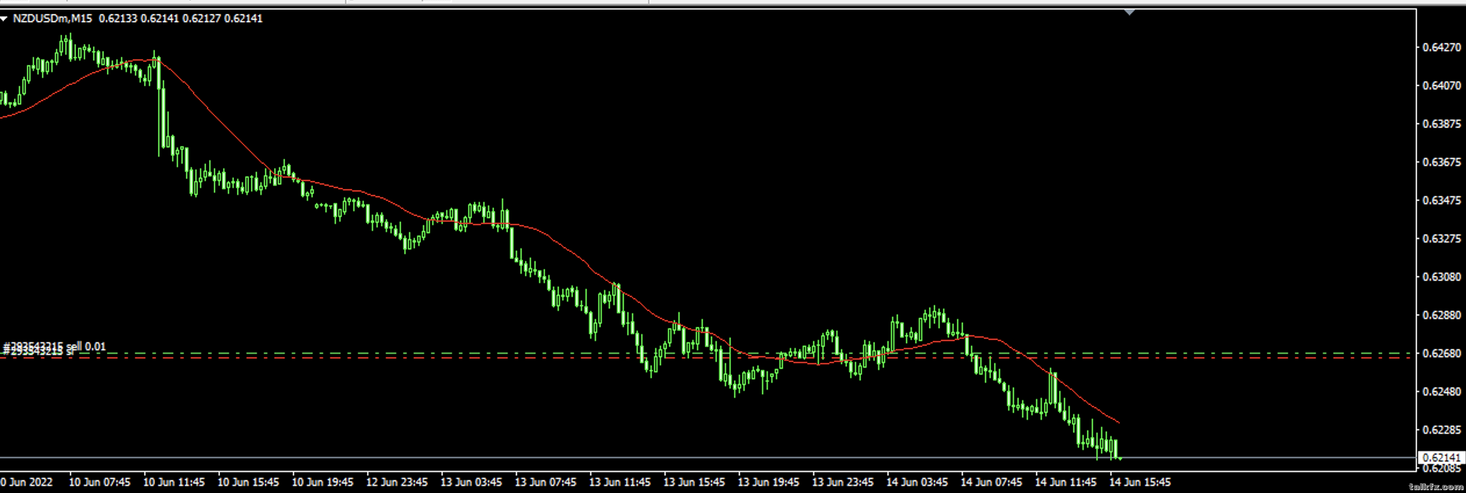Click the 14 Jun 11:45 time label
This screenshot has height=493, width=1466.
[x=1066, y=482]
